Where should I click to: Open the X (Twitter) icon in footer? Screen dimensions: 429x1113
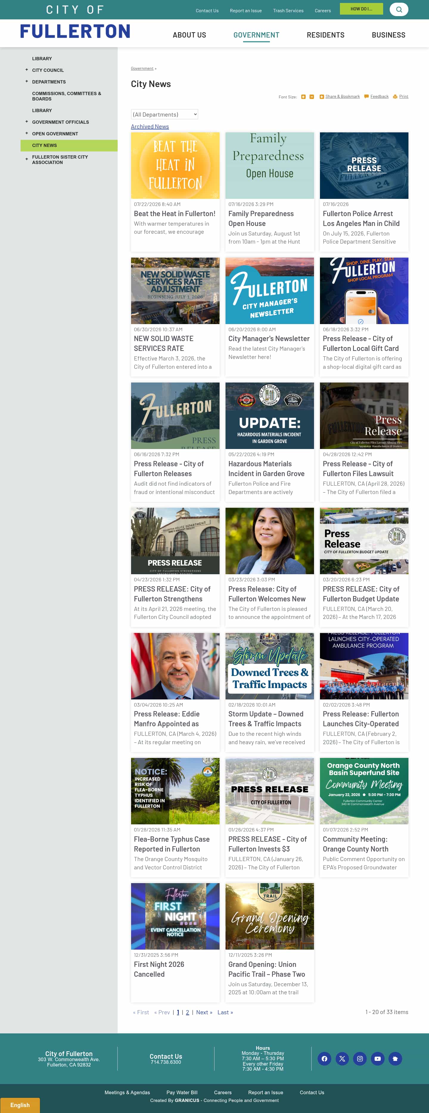click(342, 1058)
